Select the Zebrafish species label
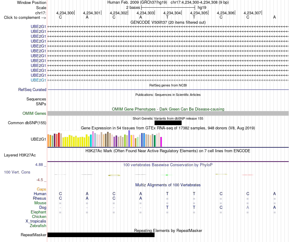Screen dimensions: 289x242 (38, 226)
